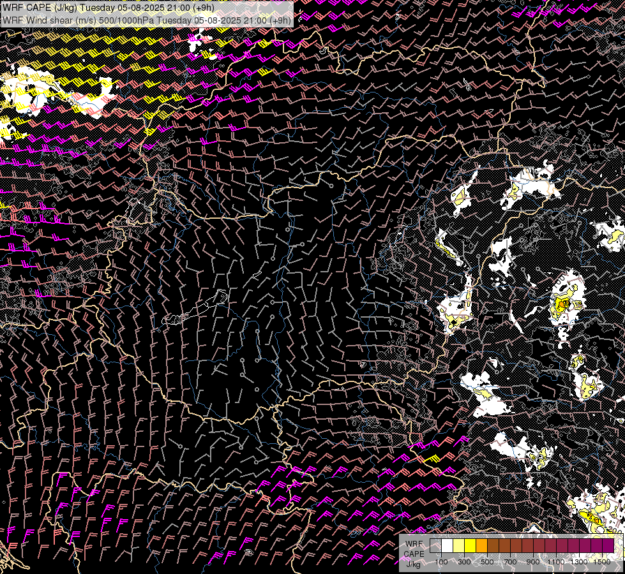Choose the bright yellow 300–400 legend swatch
Image resolution: width=625 pixels, height=574 pixels.
point(471,546)
